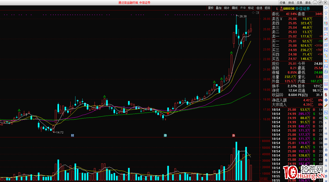Select 最高 value 25.54
329x182 pixels.
tap(318, 68)
